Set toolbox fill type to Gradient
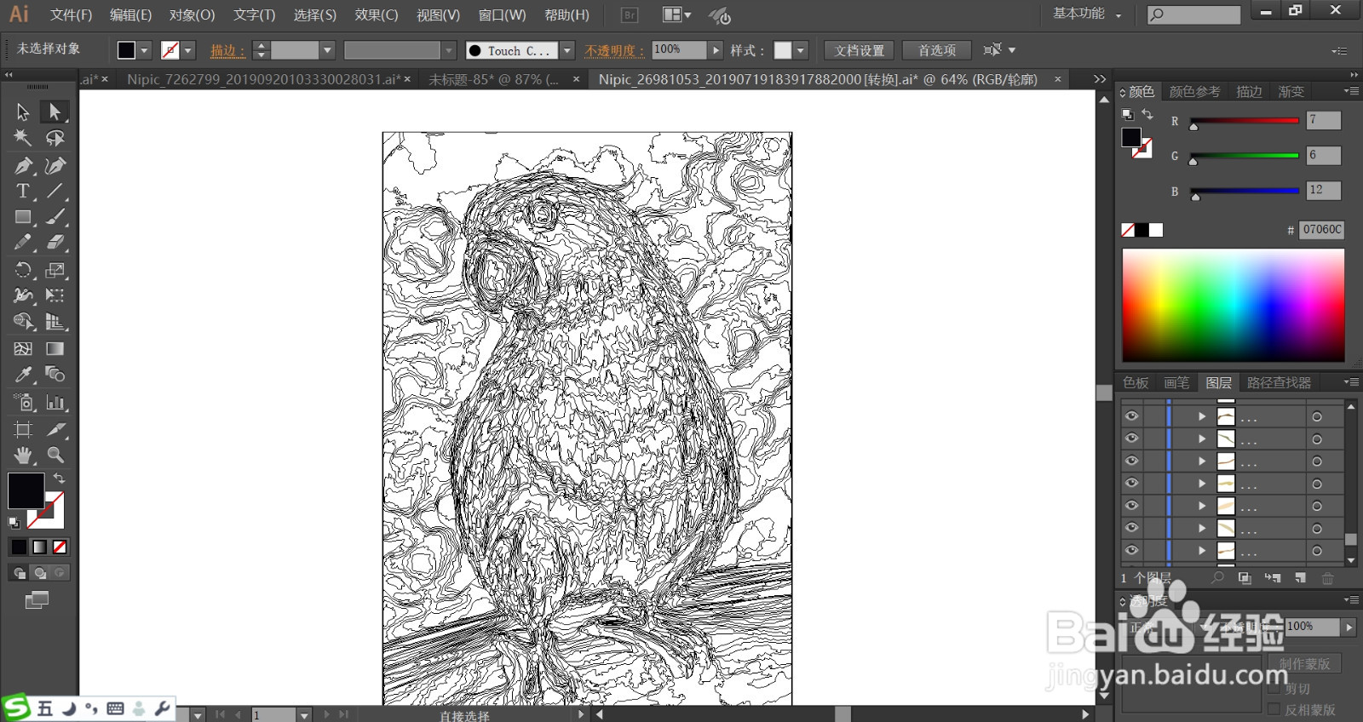 (x=39, y=547)
